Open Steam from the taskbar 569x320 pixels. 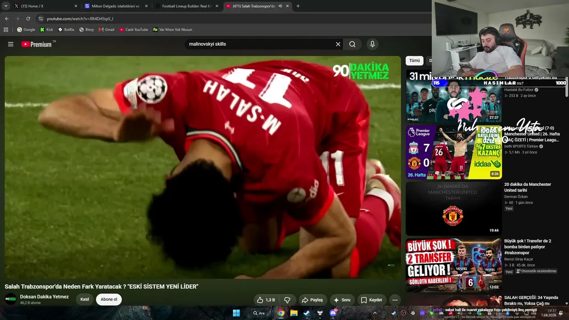(x=307, y=313)
